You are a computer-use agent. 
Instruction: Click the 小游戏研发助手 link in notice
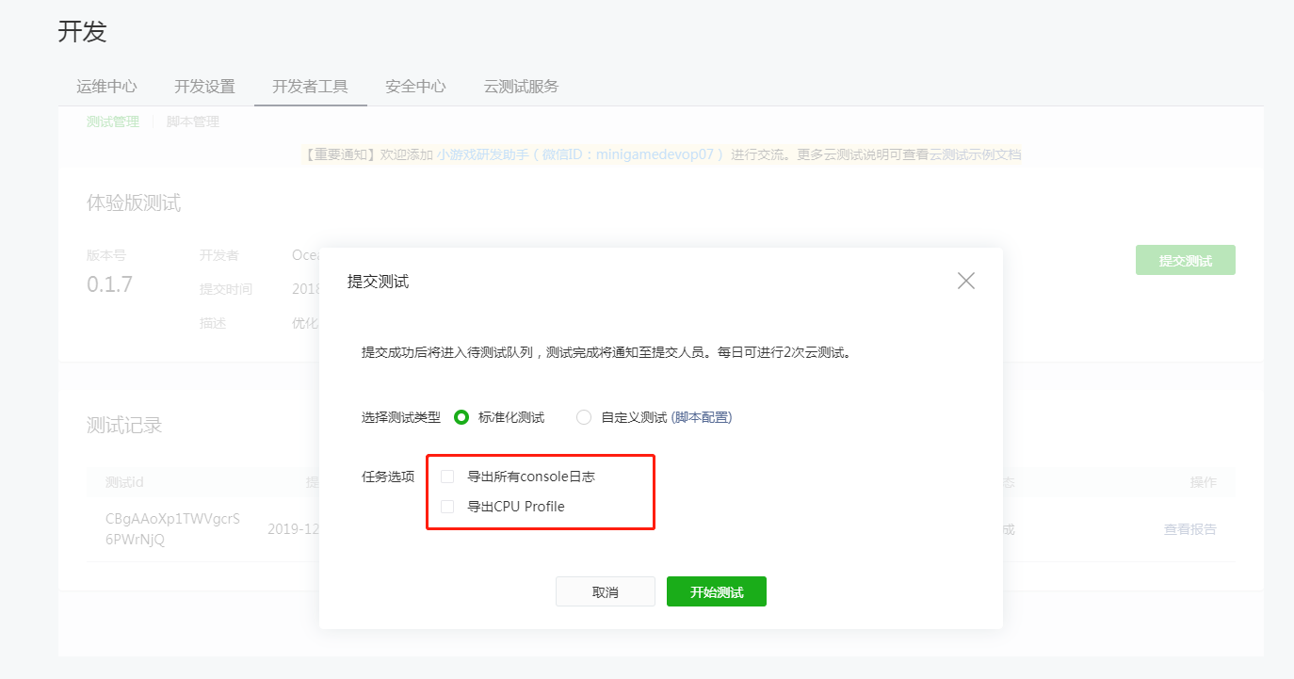pyautogui.click(x=580, y=154)
